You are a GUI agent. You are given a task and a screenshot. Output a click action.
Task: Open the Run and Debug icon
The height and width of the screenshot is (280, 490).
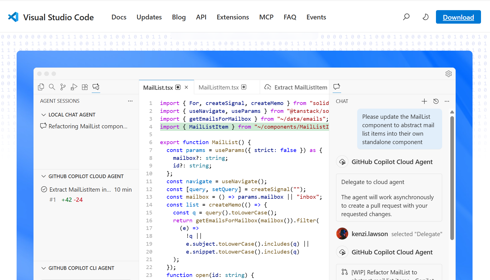pos(74,87)
